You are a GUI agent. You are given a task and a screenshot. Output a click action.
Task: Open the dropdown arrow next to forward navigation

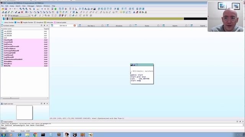click(17, 9)
